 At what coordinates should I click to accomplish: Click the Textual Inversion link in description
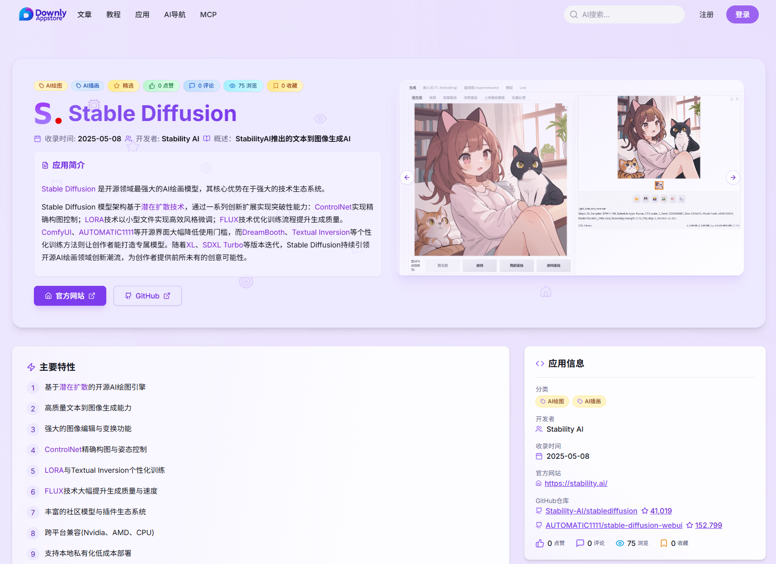tap(321, 232)
